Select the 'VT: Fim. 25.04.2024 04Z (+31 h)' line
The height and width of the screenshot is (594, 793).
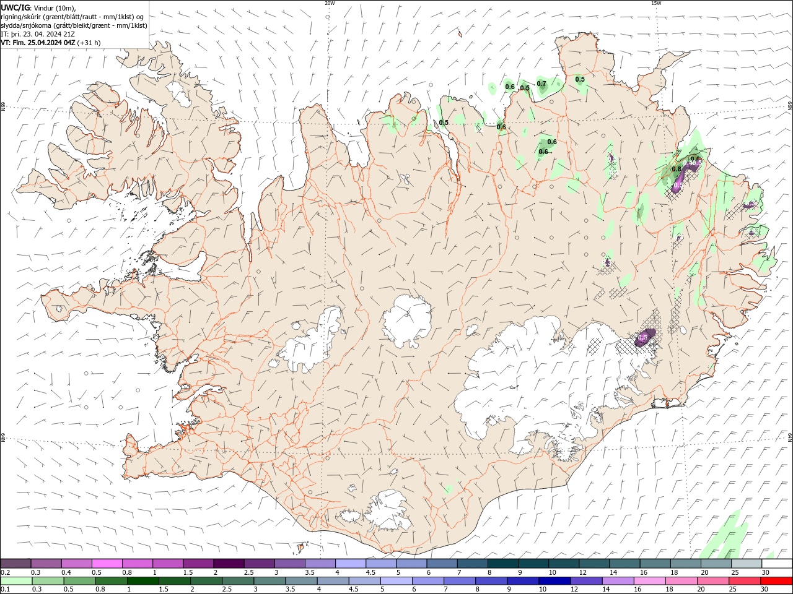(51, 43)
